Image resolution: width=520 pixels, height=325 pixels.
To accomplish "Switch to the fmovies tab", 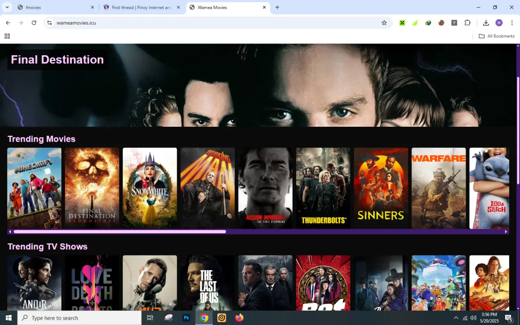I will click(56, 7).
